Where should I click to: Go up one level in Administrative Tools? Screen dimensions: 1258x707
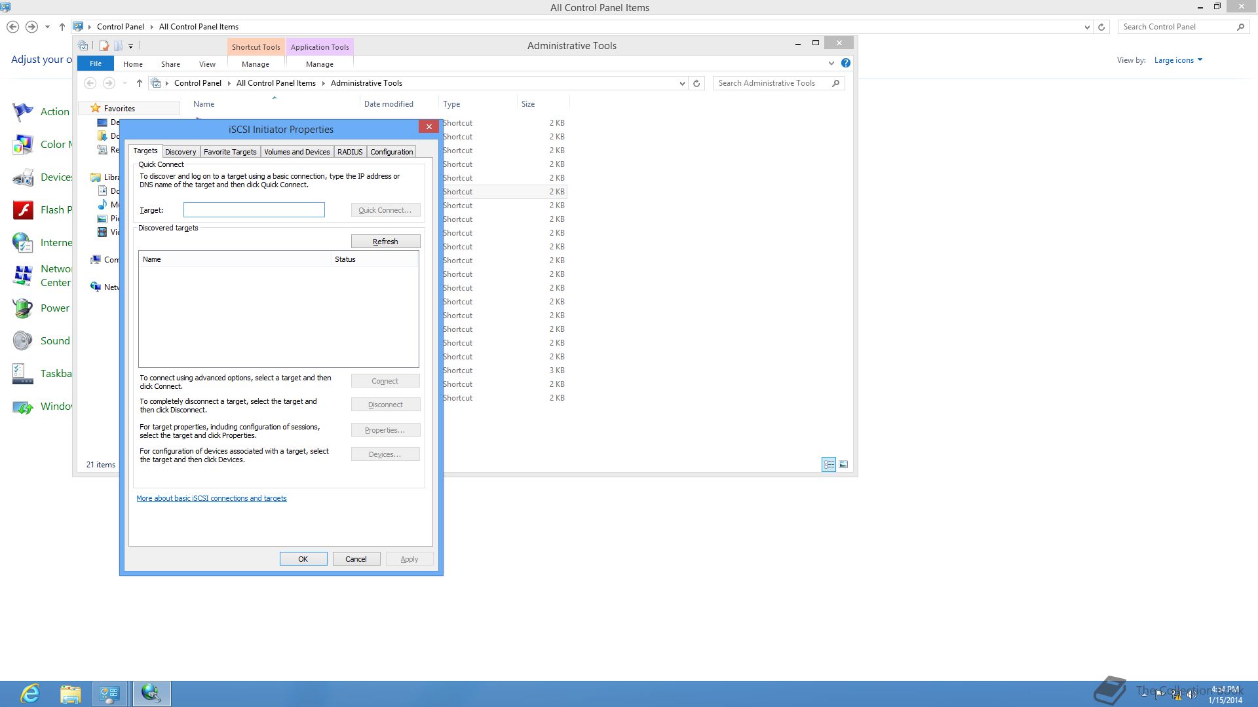point(139,83)
